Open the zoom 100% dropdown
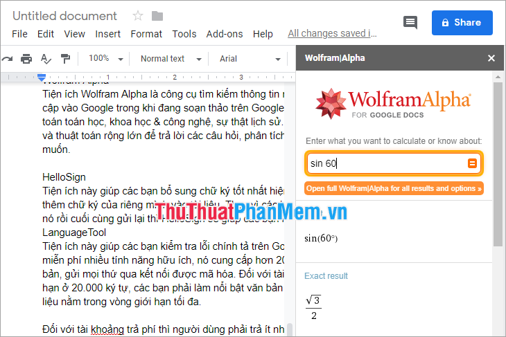This screenshot has height=337, width=506. pos(106,59)
